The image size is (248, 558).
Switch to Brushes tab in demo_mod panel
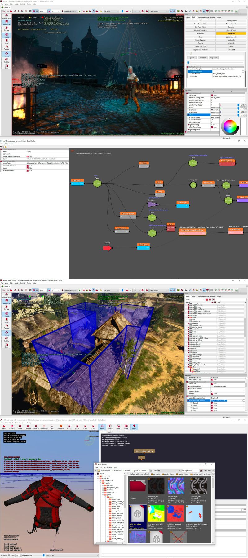213,297
